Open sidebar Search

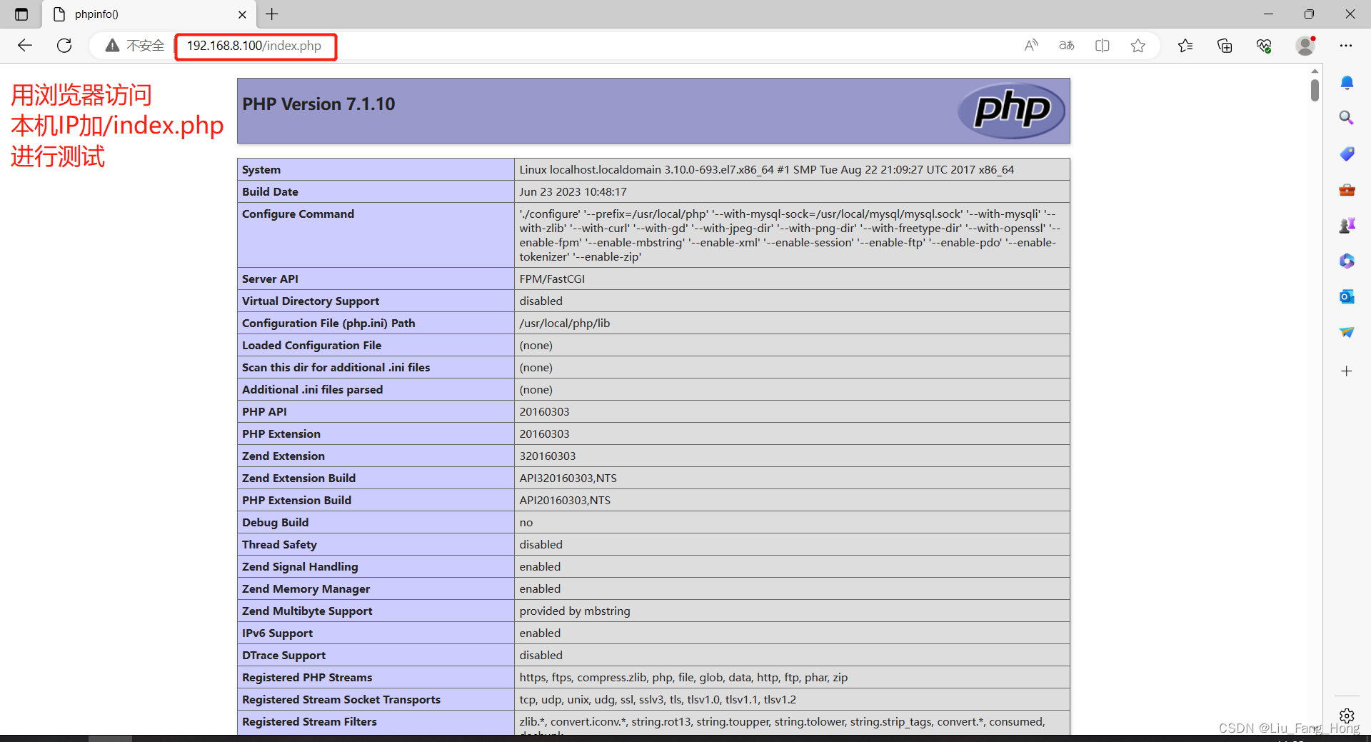1347,118
